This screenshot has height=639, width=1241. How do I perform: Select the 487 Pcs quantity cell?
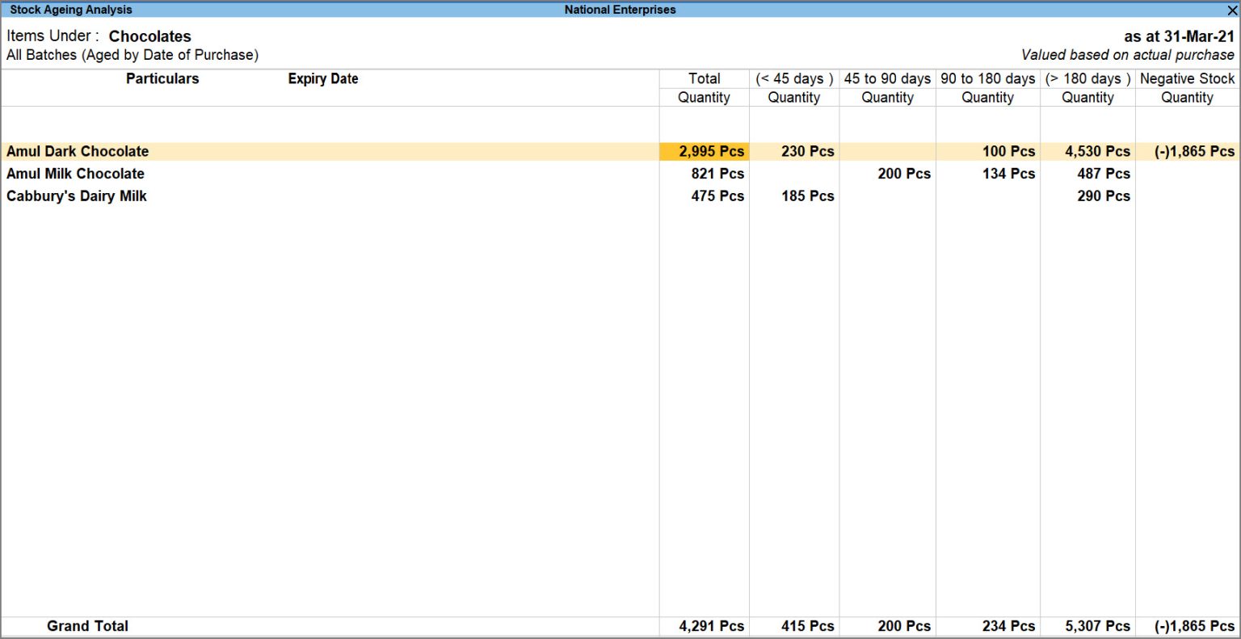pyautogui.click(x=1103, y=174)
